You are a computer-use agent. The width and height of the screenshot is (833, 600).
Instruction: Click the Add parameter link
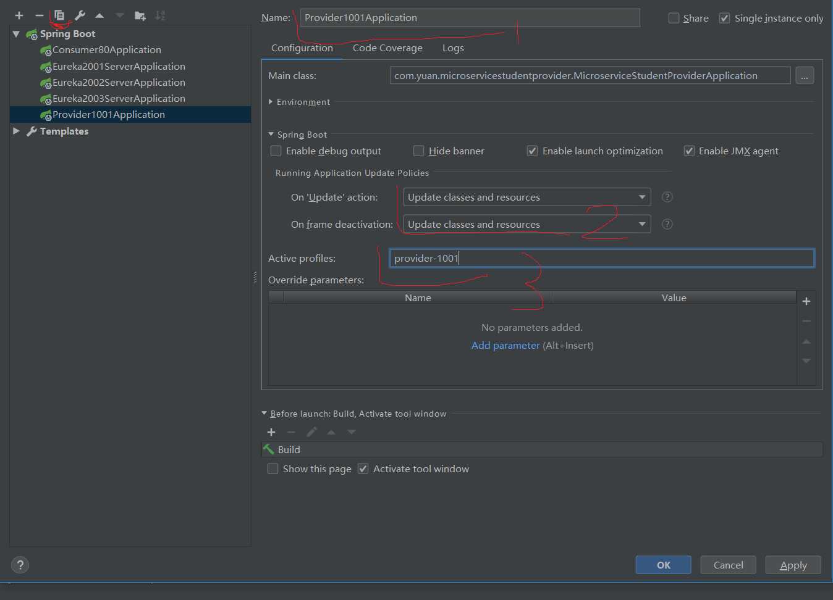[x=505, y=345]
